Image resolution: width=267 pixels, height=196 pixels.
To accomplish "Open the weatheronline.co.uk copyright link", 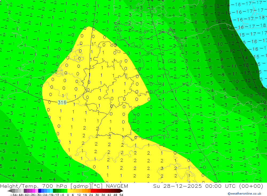I will pyautogui.click(x=245, y=194).
